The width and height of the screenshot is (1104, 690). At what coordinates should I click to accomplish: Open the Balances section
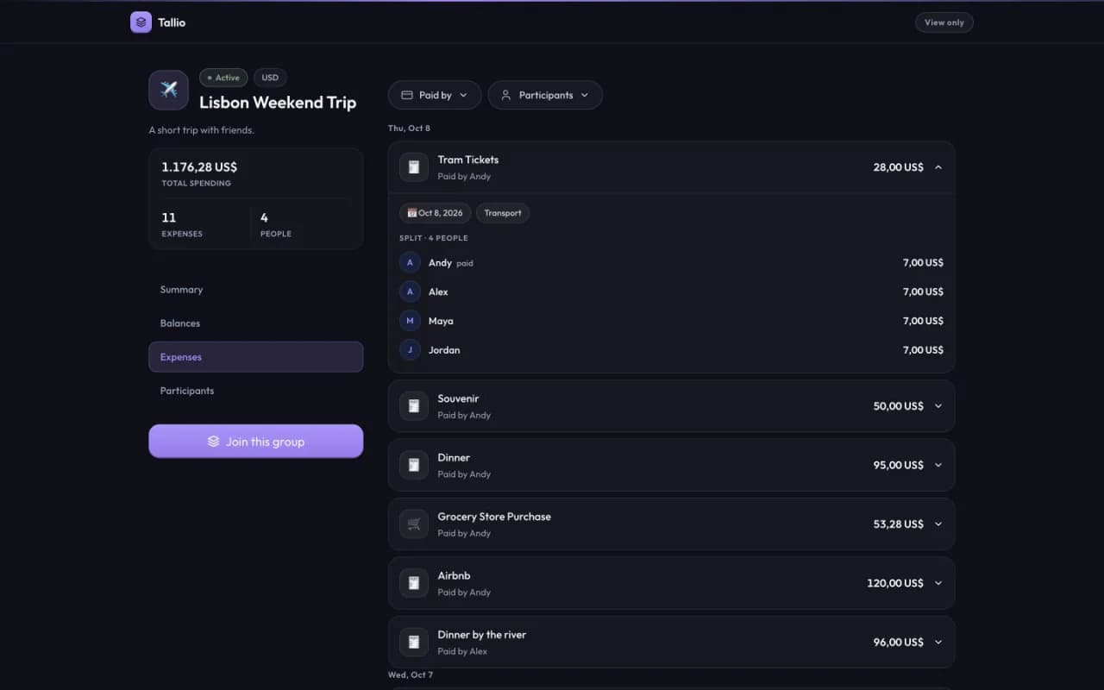[x=255, y=323]
